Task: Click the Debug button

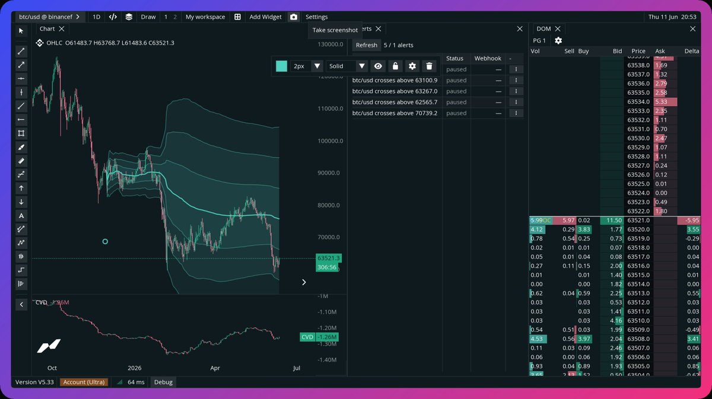Action: click(163, 382)
